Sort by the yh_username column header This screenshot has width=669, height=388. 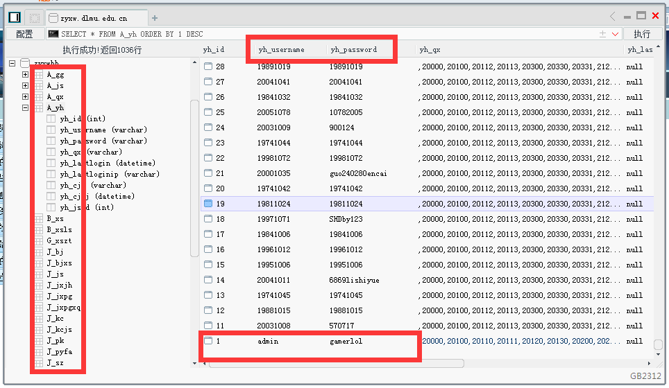click(282, 49)
